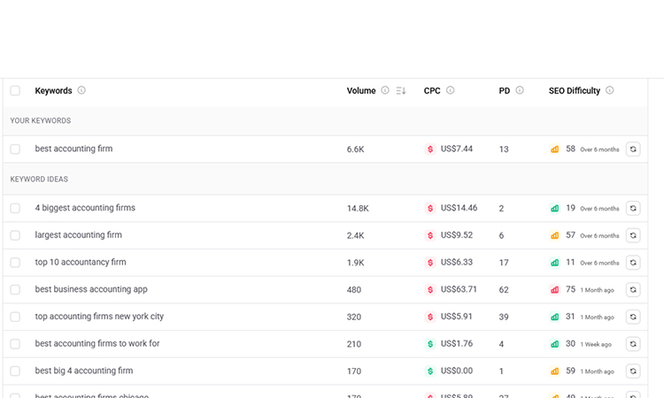Click the keyword 'best accounting firms to work for'

click(x=97, y=343)
